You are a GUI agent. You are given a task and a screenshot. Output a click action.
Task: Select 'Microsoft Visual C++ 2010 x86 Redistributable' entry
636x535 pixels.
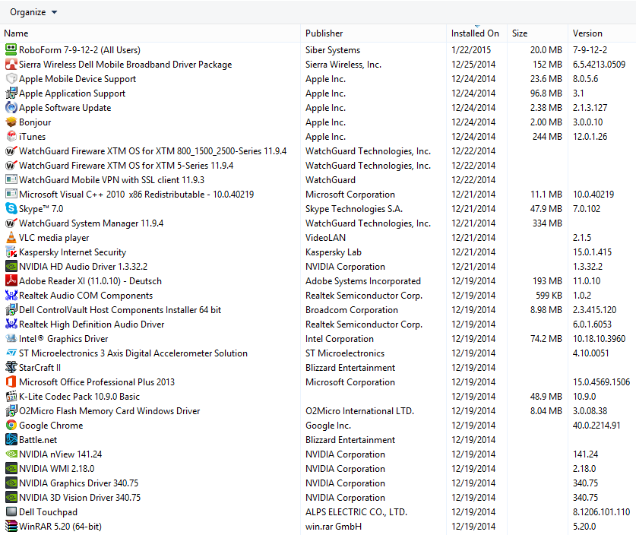click(x=136, y=195)
